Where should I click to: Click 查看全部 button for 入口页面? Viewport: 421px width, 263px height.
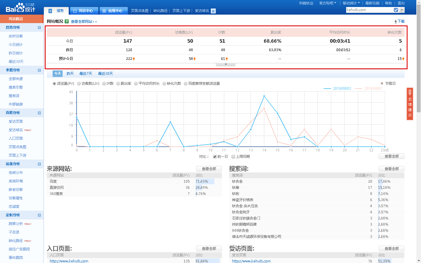coord(209,249)
